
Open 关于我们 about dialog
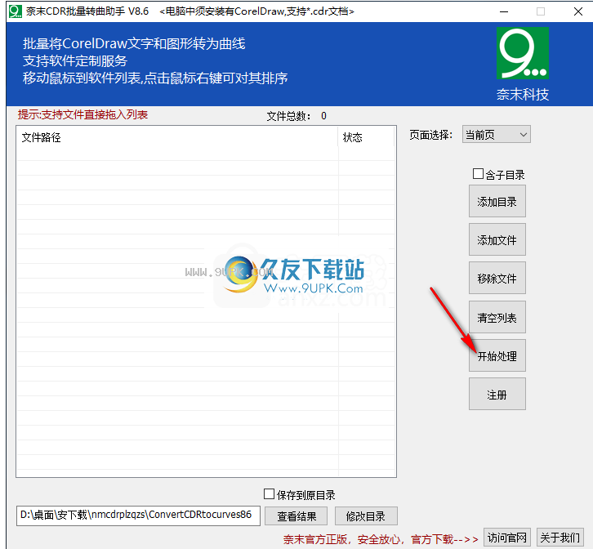[x=560, y=538]
